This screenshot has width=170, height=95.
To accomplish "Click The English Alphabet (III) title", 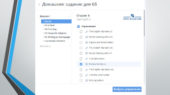I will point(101,69).
